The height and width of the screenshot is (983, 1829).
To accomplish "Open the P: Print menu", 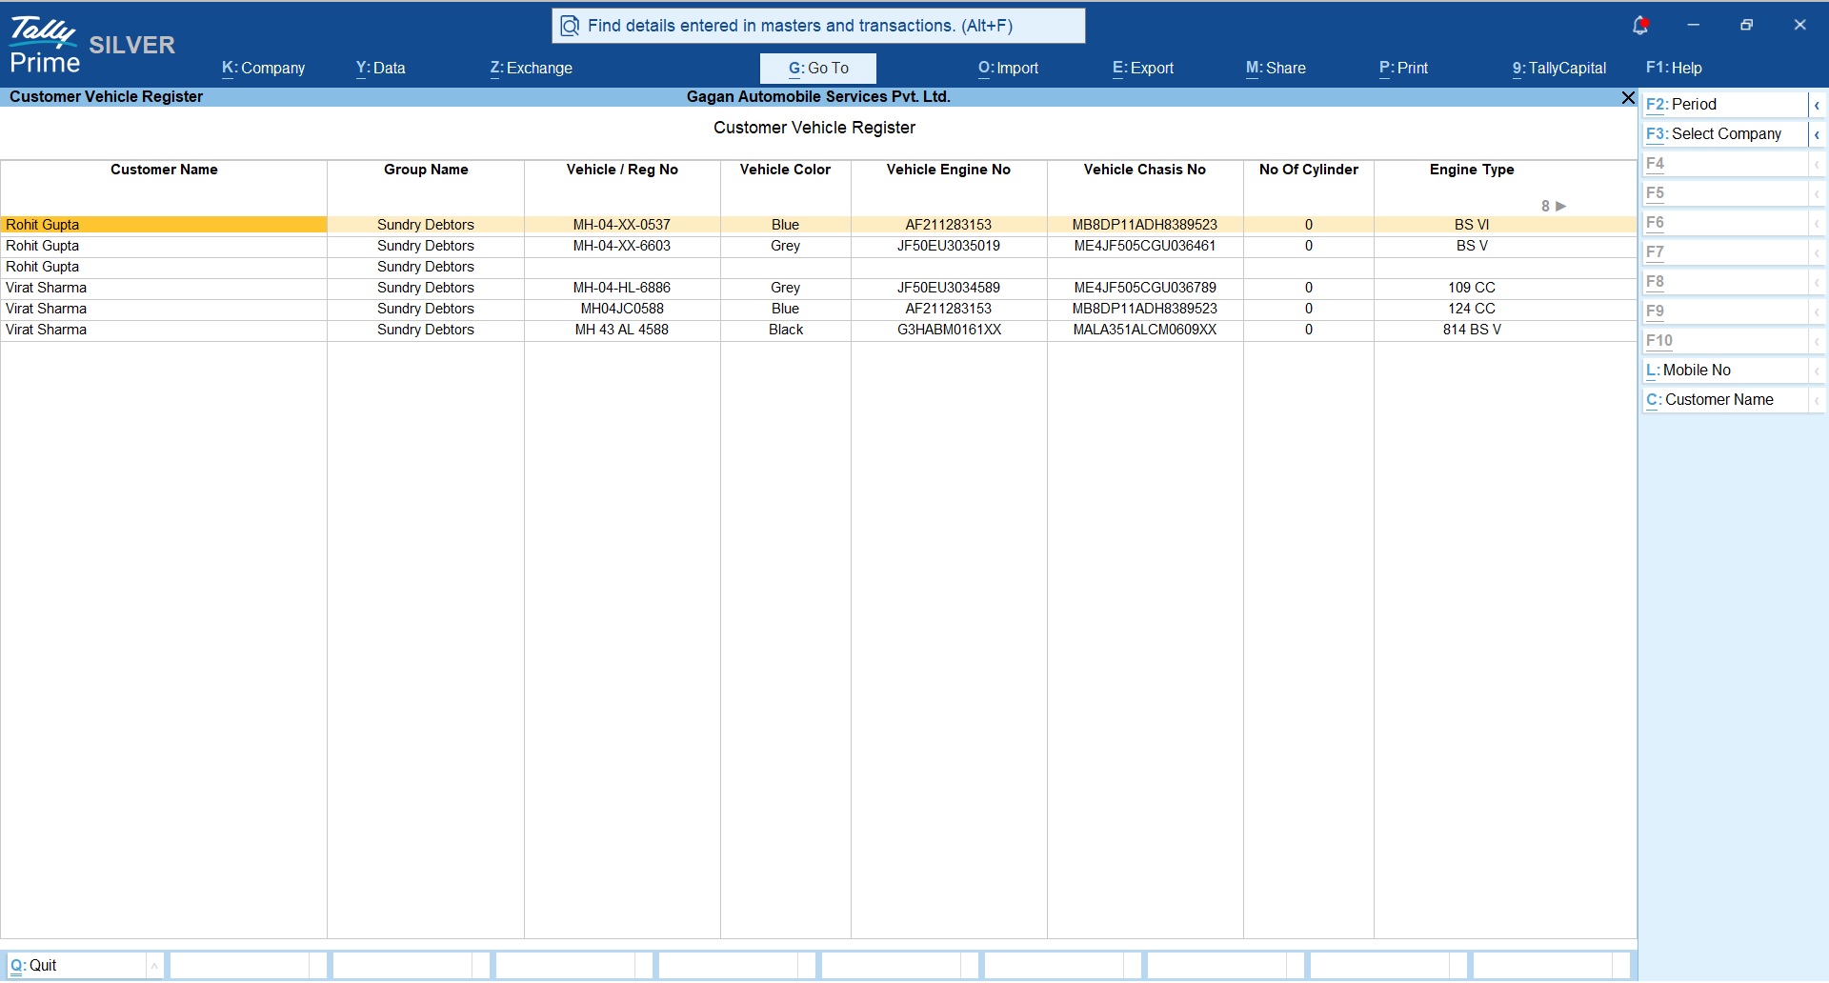I will [x=1403, y=69].
